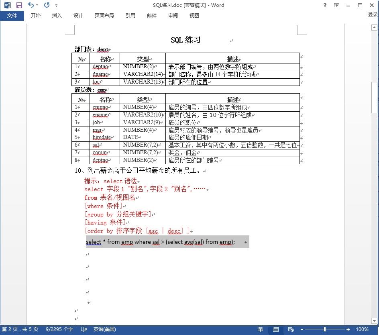Click the vertical scrollbar thumb
The width and height of the screenshot is (379, 335).
[374, 98]
